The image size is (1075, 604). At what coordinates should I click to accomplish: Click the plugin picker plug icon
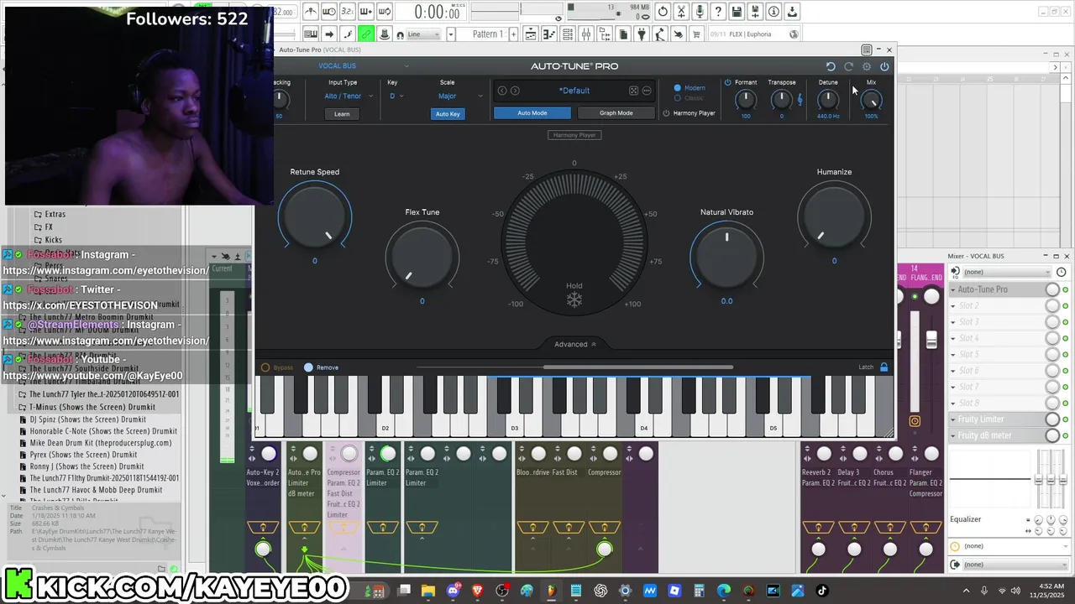pyautogui.click(x=642, y=34)
